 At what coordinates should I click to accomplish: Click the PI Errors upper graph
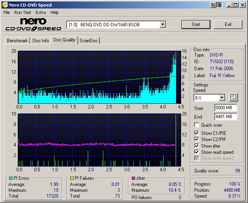click(99, 77)
